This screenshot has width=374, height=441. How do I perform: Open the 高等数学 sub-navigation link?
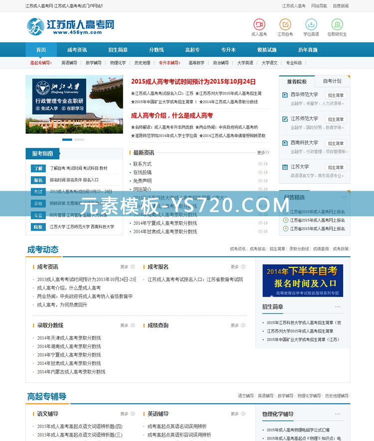coord(196,63)
